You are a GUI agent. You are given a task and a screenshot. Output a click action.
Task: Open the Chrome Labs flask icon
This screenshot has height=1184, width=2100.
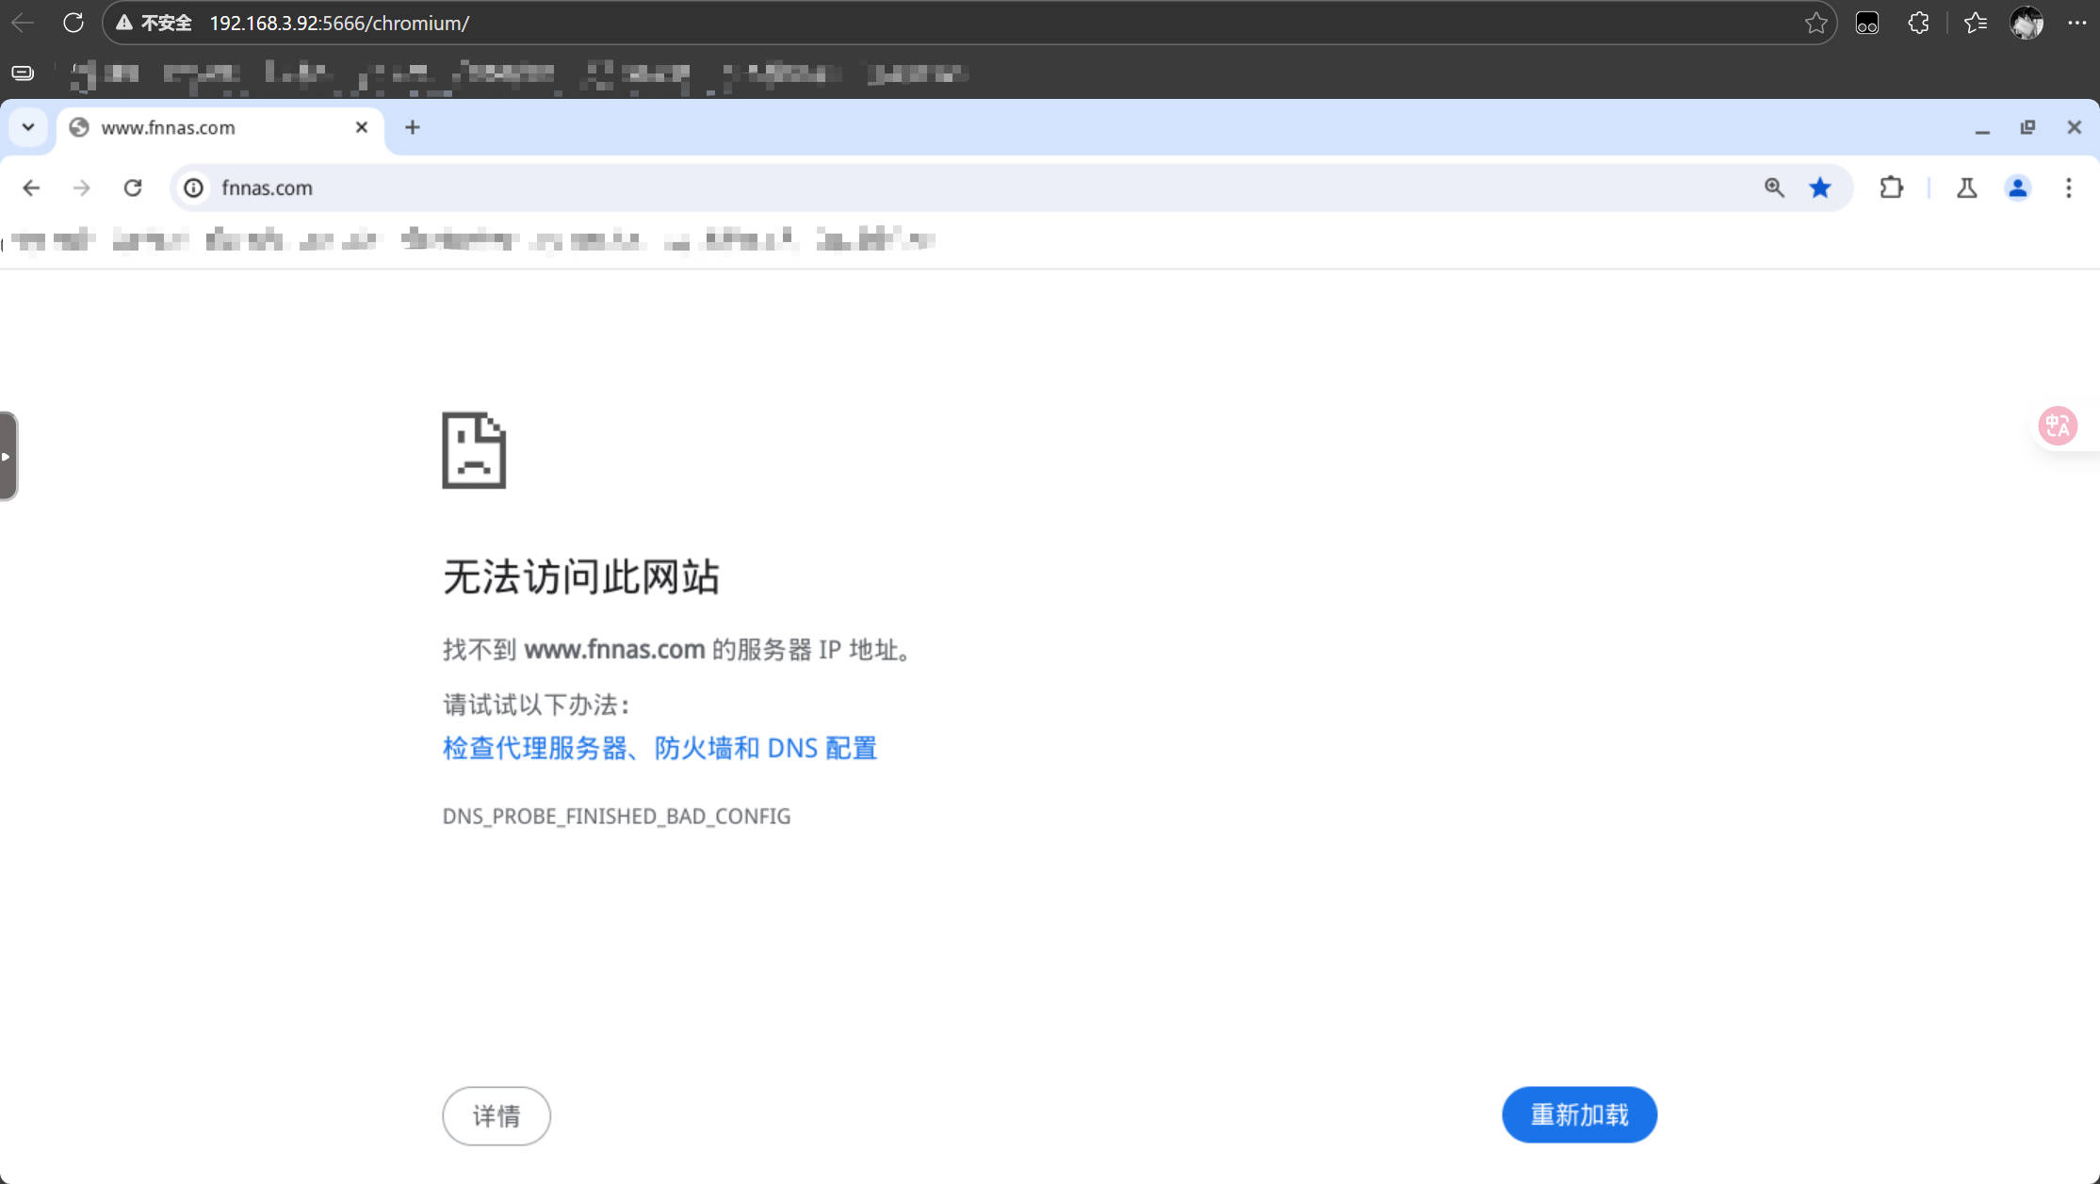click(1966, 188)
